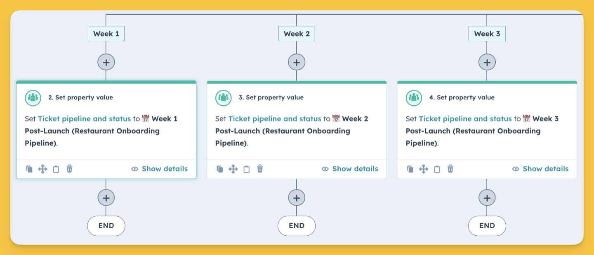Click the END node under Week 2
The width and height of the screenshot is (594, 255).
297,225
